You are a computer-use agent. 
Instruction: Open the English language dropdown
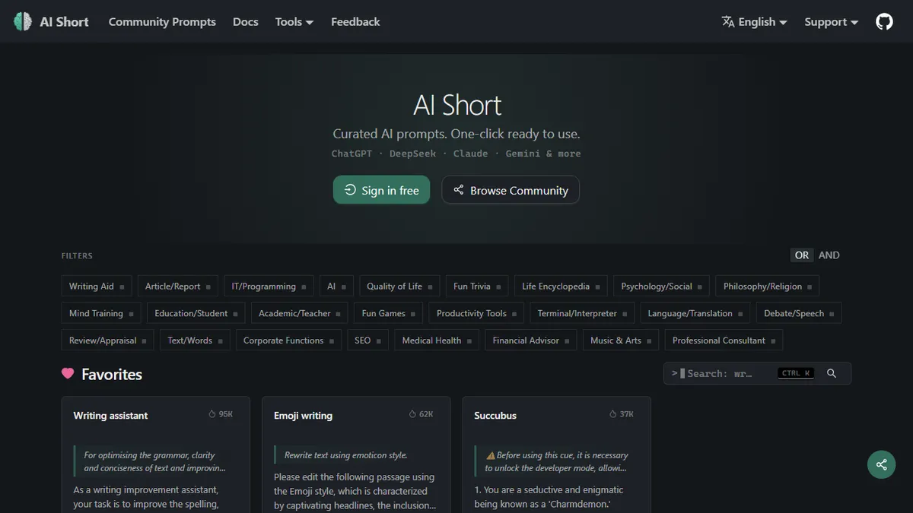(754, 22)
